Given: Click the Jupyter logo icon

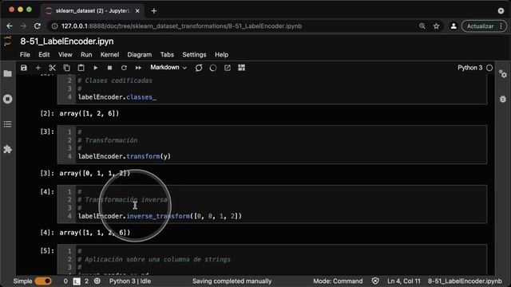Looking at the screenshot, I should click(x=7, y=41).
